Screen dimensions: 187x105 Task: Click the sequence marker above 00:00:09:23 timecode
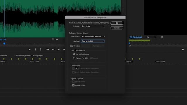point(4,59)
